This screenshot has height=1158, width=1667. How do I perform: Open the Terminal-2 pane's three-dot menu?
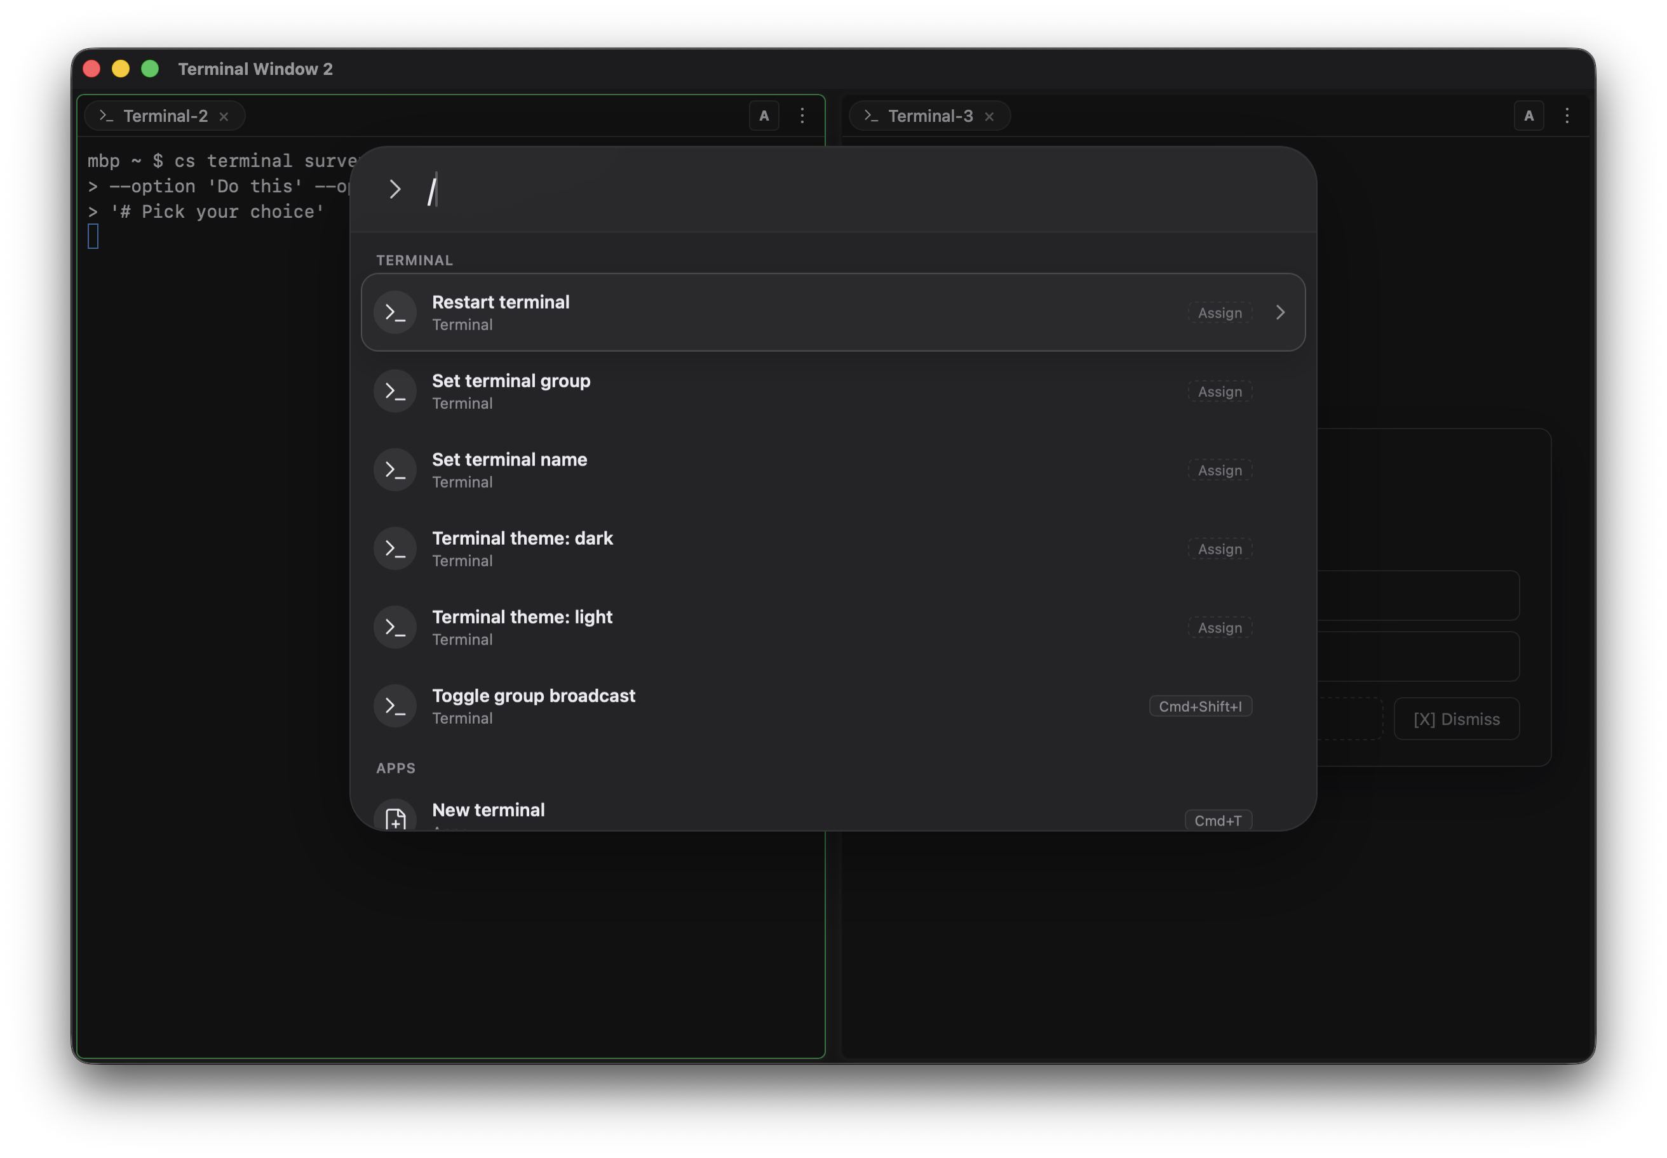tap(802, 116)
